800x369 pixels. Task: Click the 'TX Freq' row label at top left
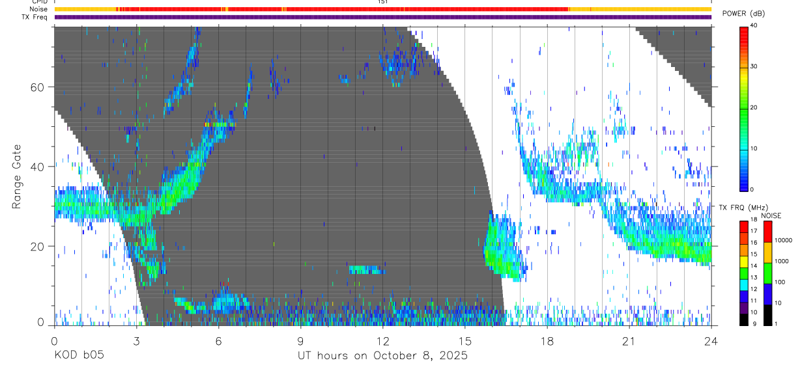pyautogui.click(x=35, y=17)
